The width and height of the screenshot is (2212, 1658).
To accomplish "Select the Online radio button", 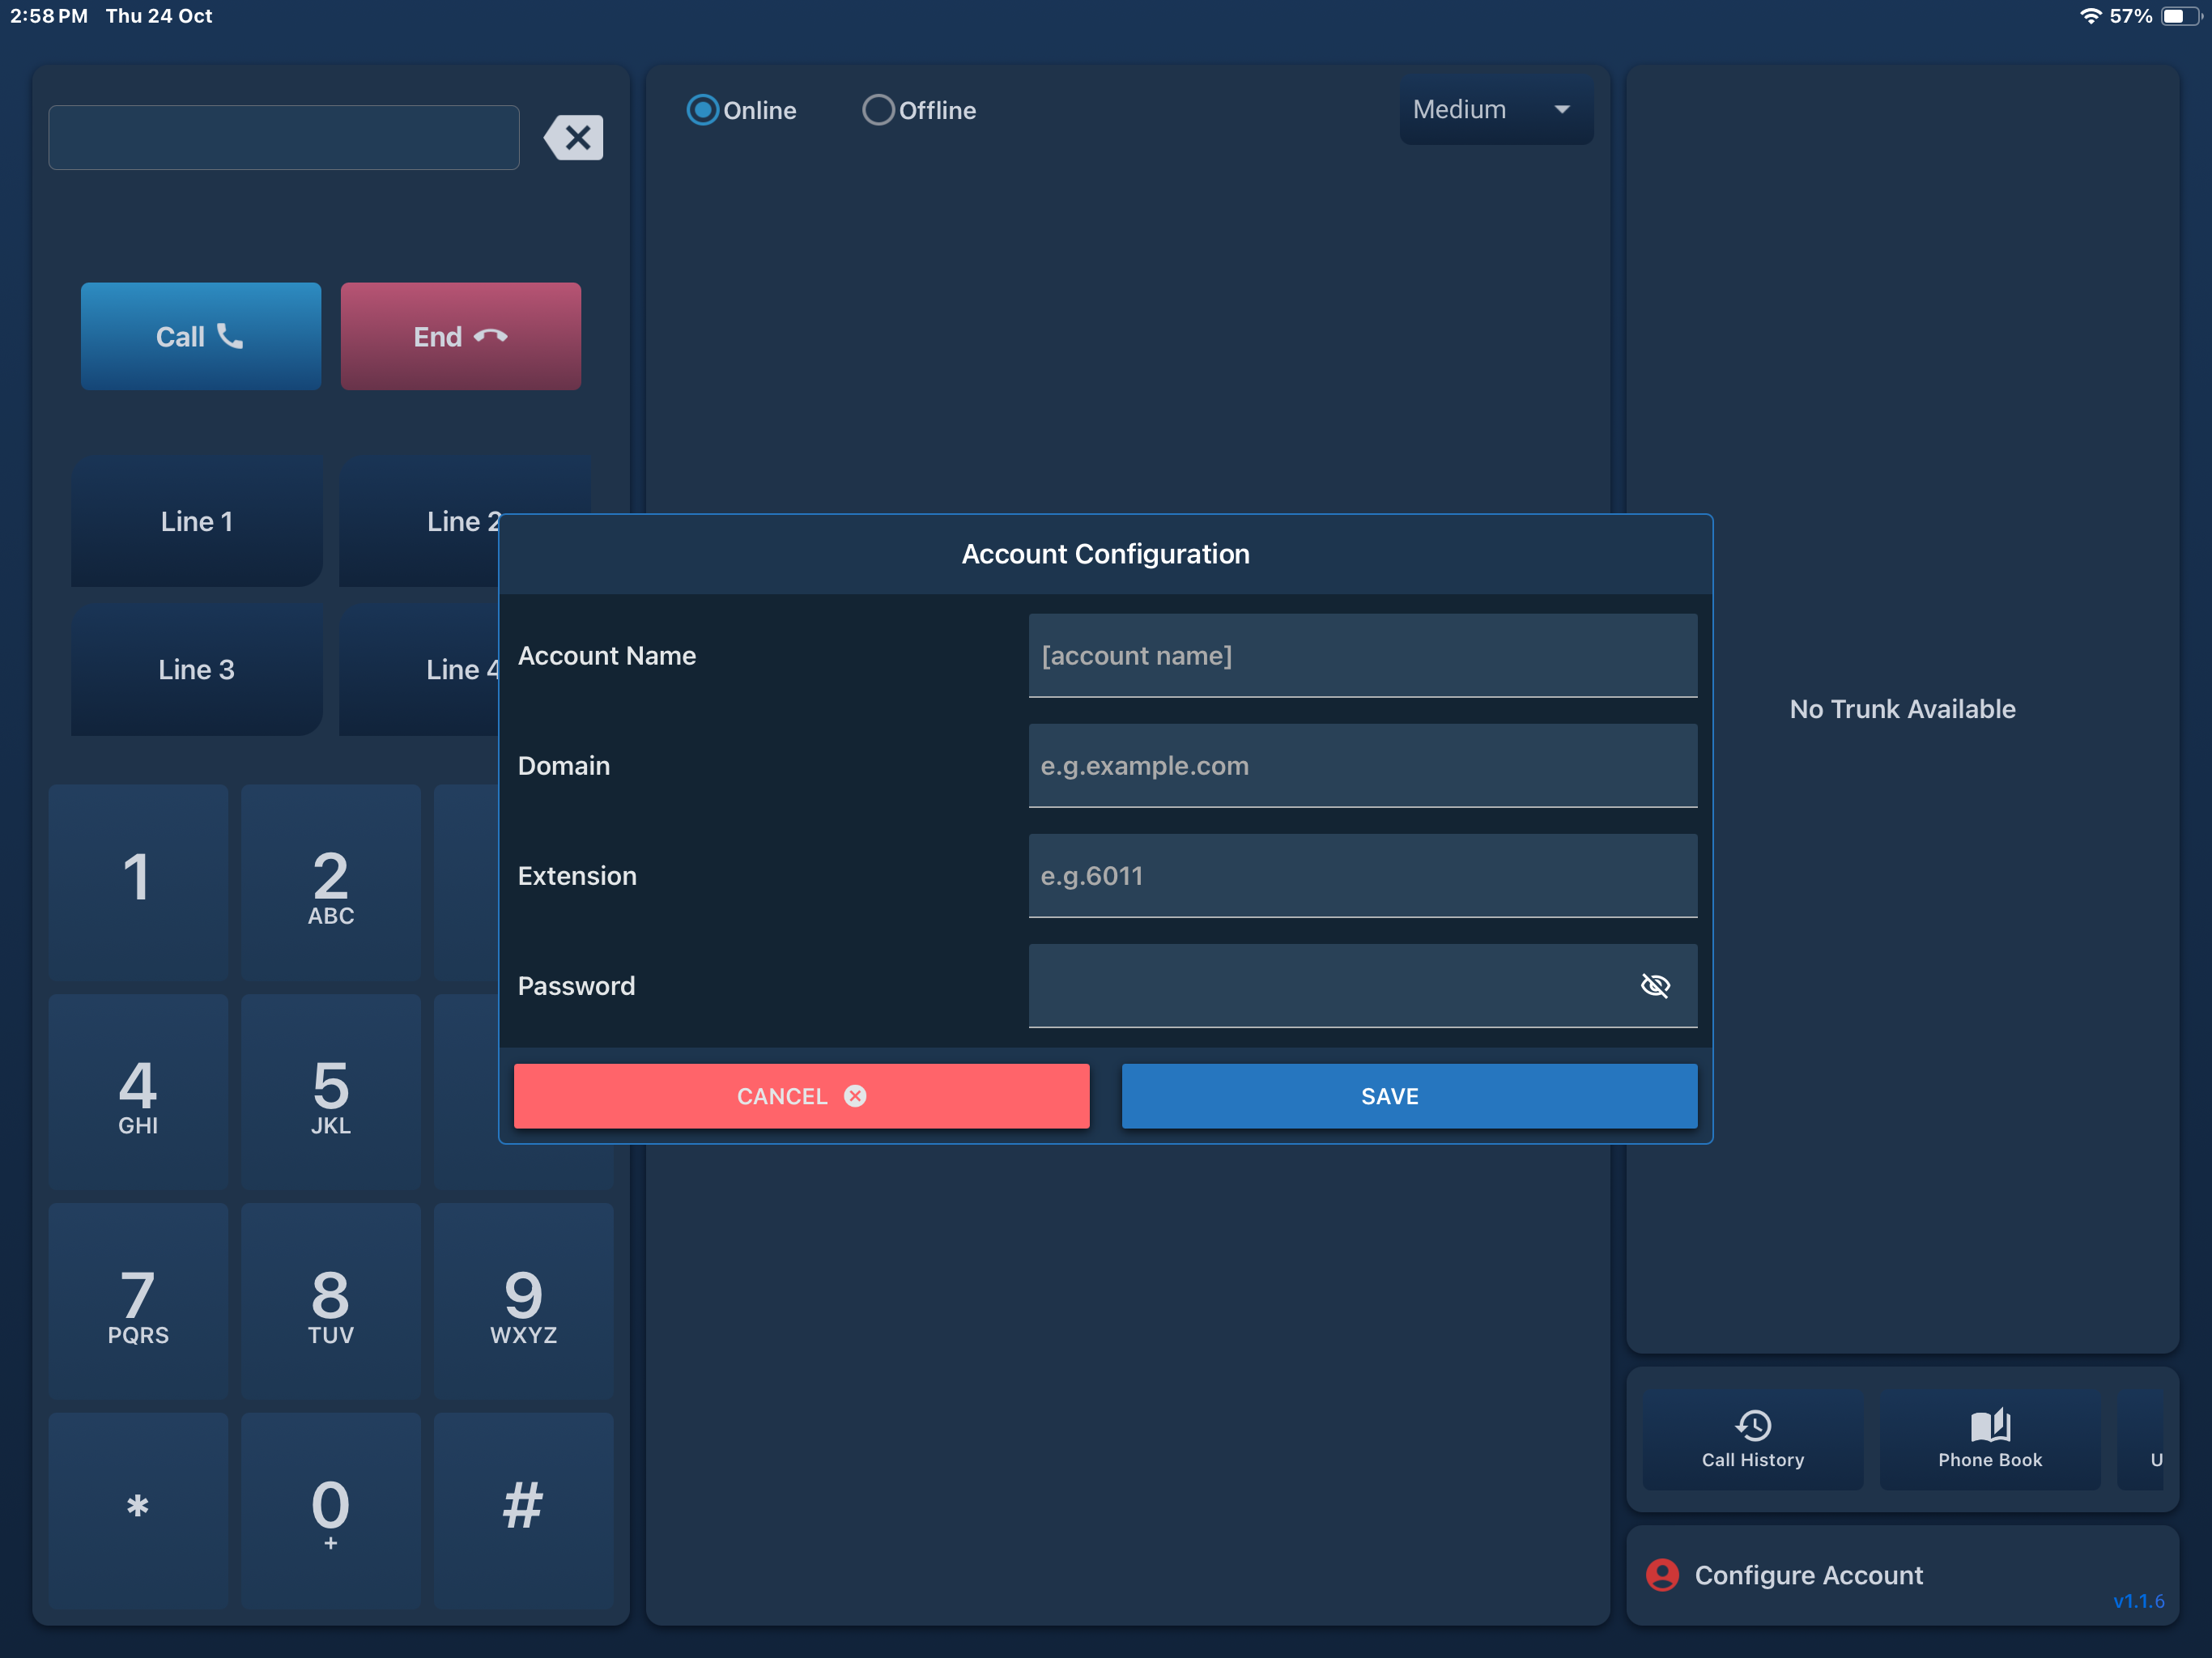I will coord(702,110).
